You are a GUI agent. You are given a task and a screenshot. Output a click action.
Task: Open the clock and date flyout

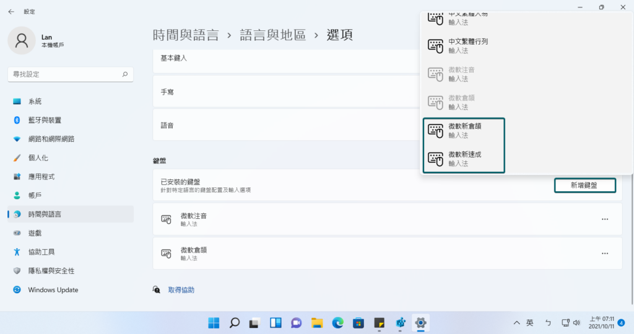point(601,323)
